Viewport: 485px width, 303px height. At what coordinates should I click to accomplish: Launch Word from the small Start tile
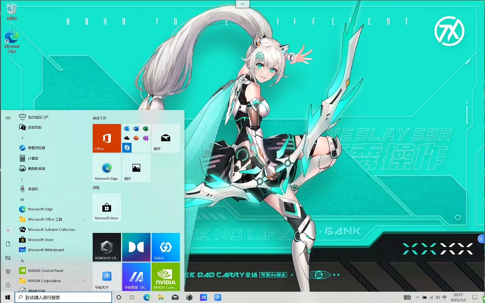[x=136, y=128]
